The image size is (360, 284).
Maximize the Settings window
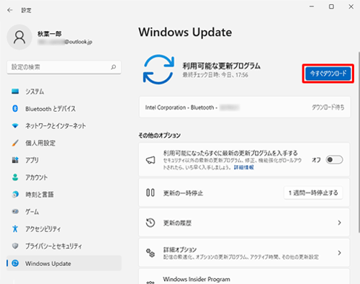[x=331, y=6]
